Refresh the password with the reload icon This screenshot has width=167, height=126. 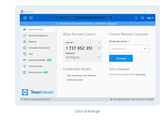(99, 57)
